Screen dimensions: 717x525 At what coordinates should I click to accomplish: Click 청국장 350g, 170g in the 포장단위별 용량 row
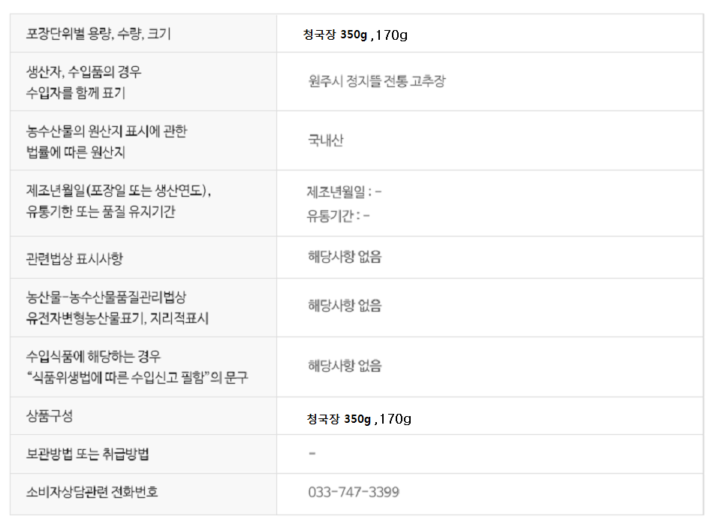coord(355,35)
